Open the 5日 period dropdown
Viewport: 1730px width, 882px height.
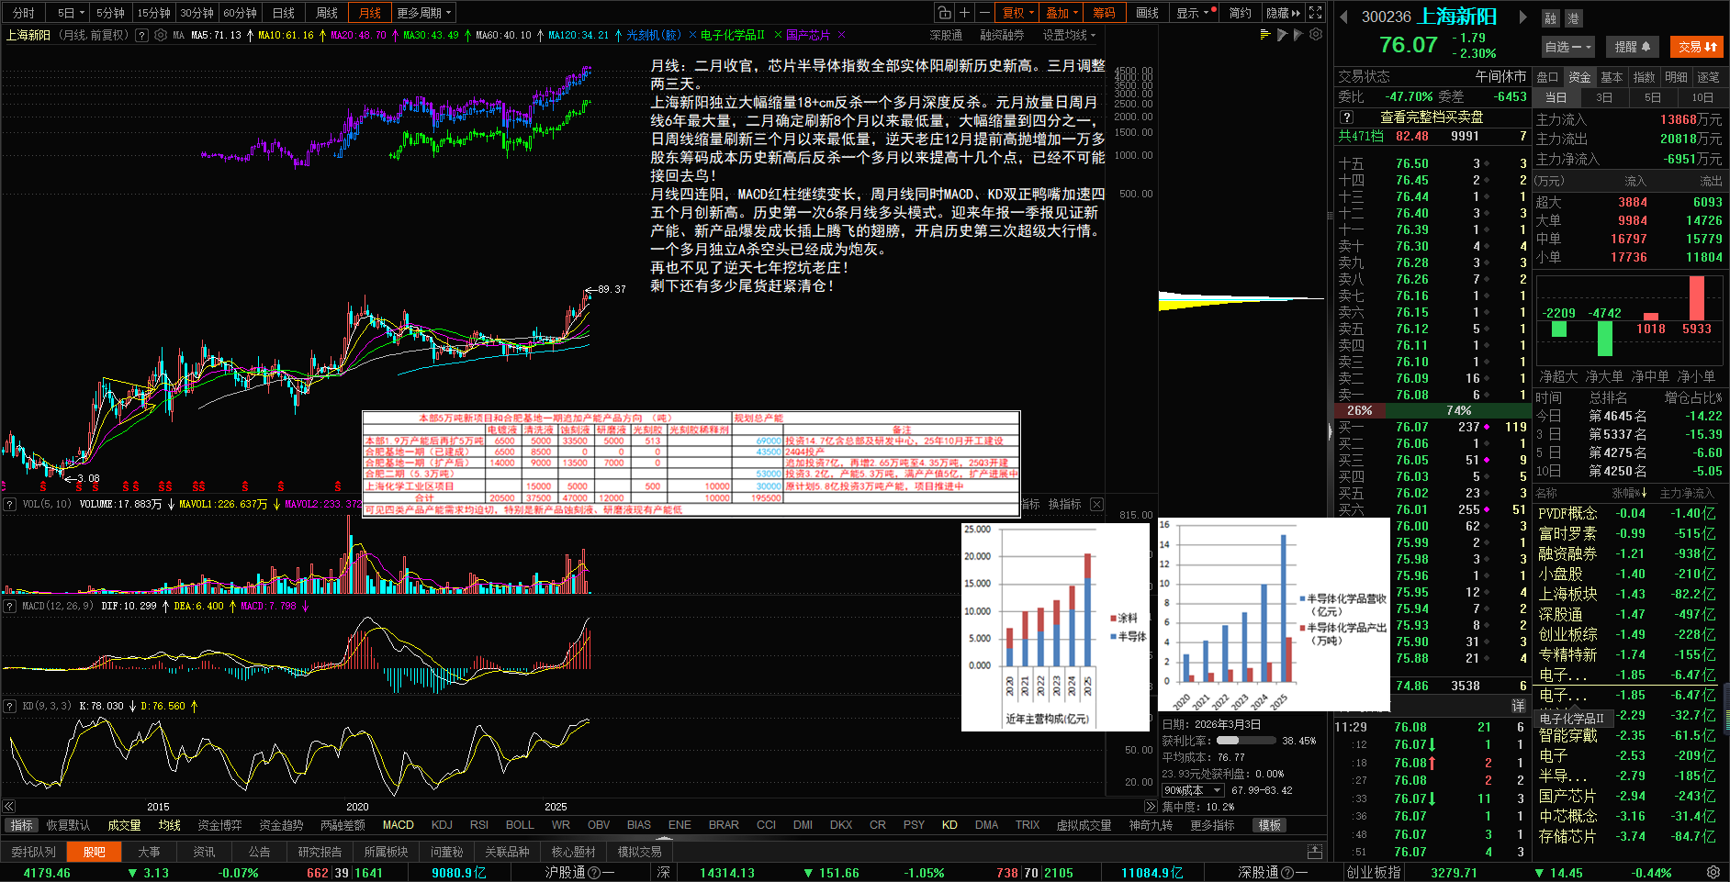[x=71, y=13]
